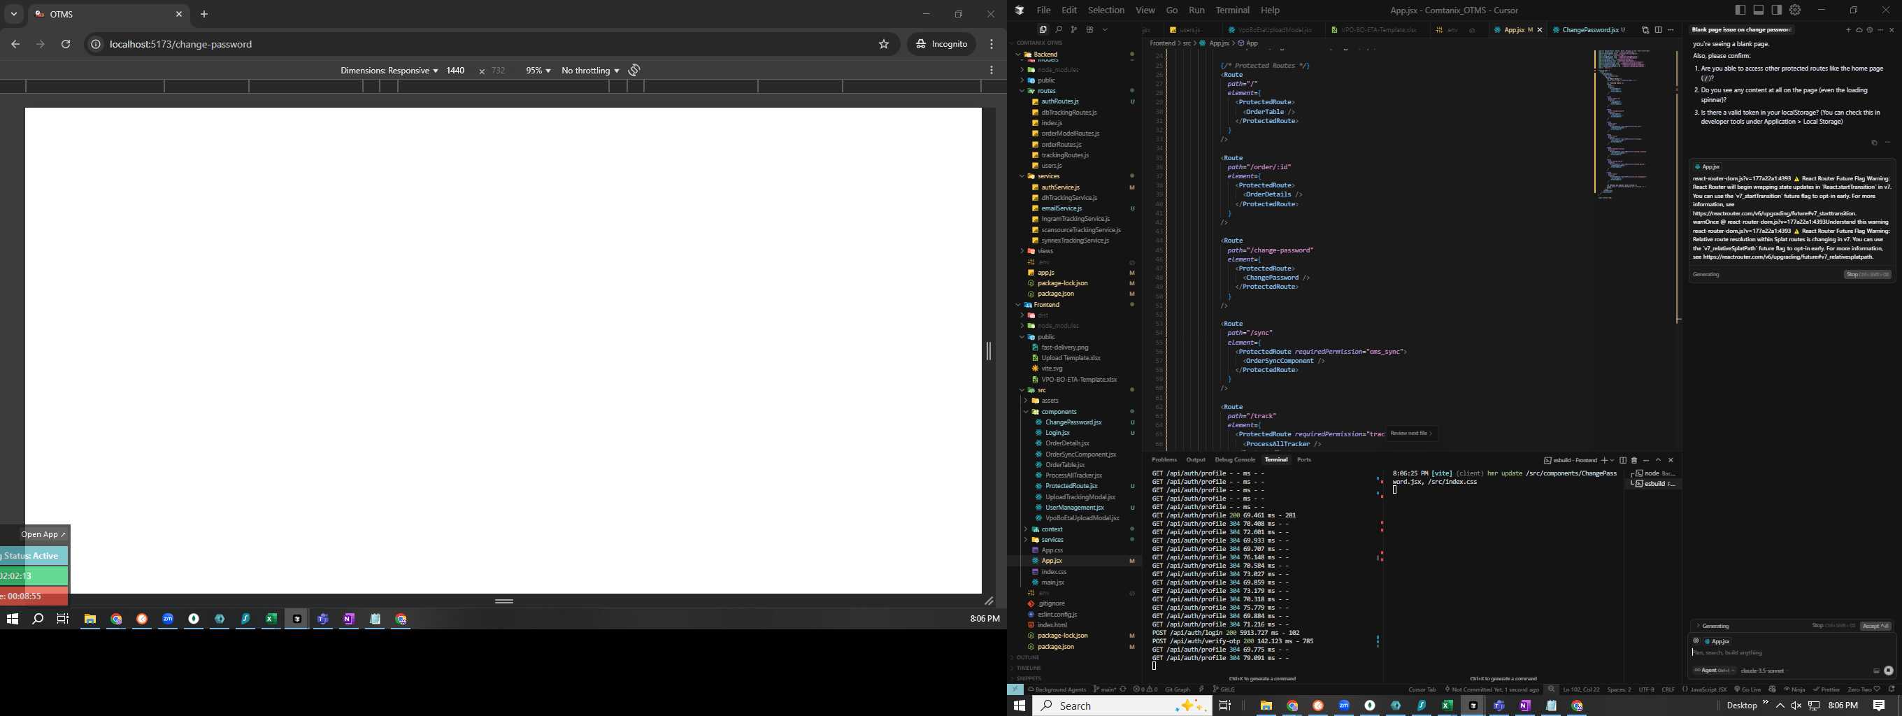
Task: Open the Explorer view icon in Cursor
Action: (x=1043, y=29)
